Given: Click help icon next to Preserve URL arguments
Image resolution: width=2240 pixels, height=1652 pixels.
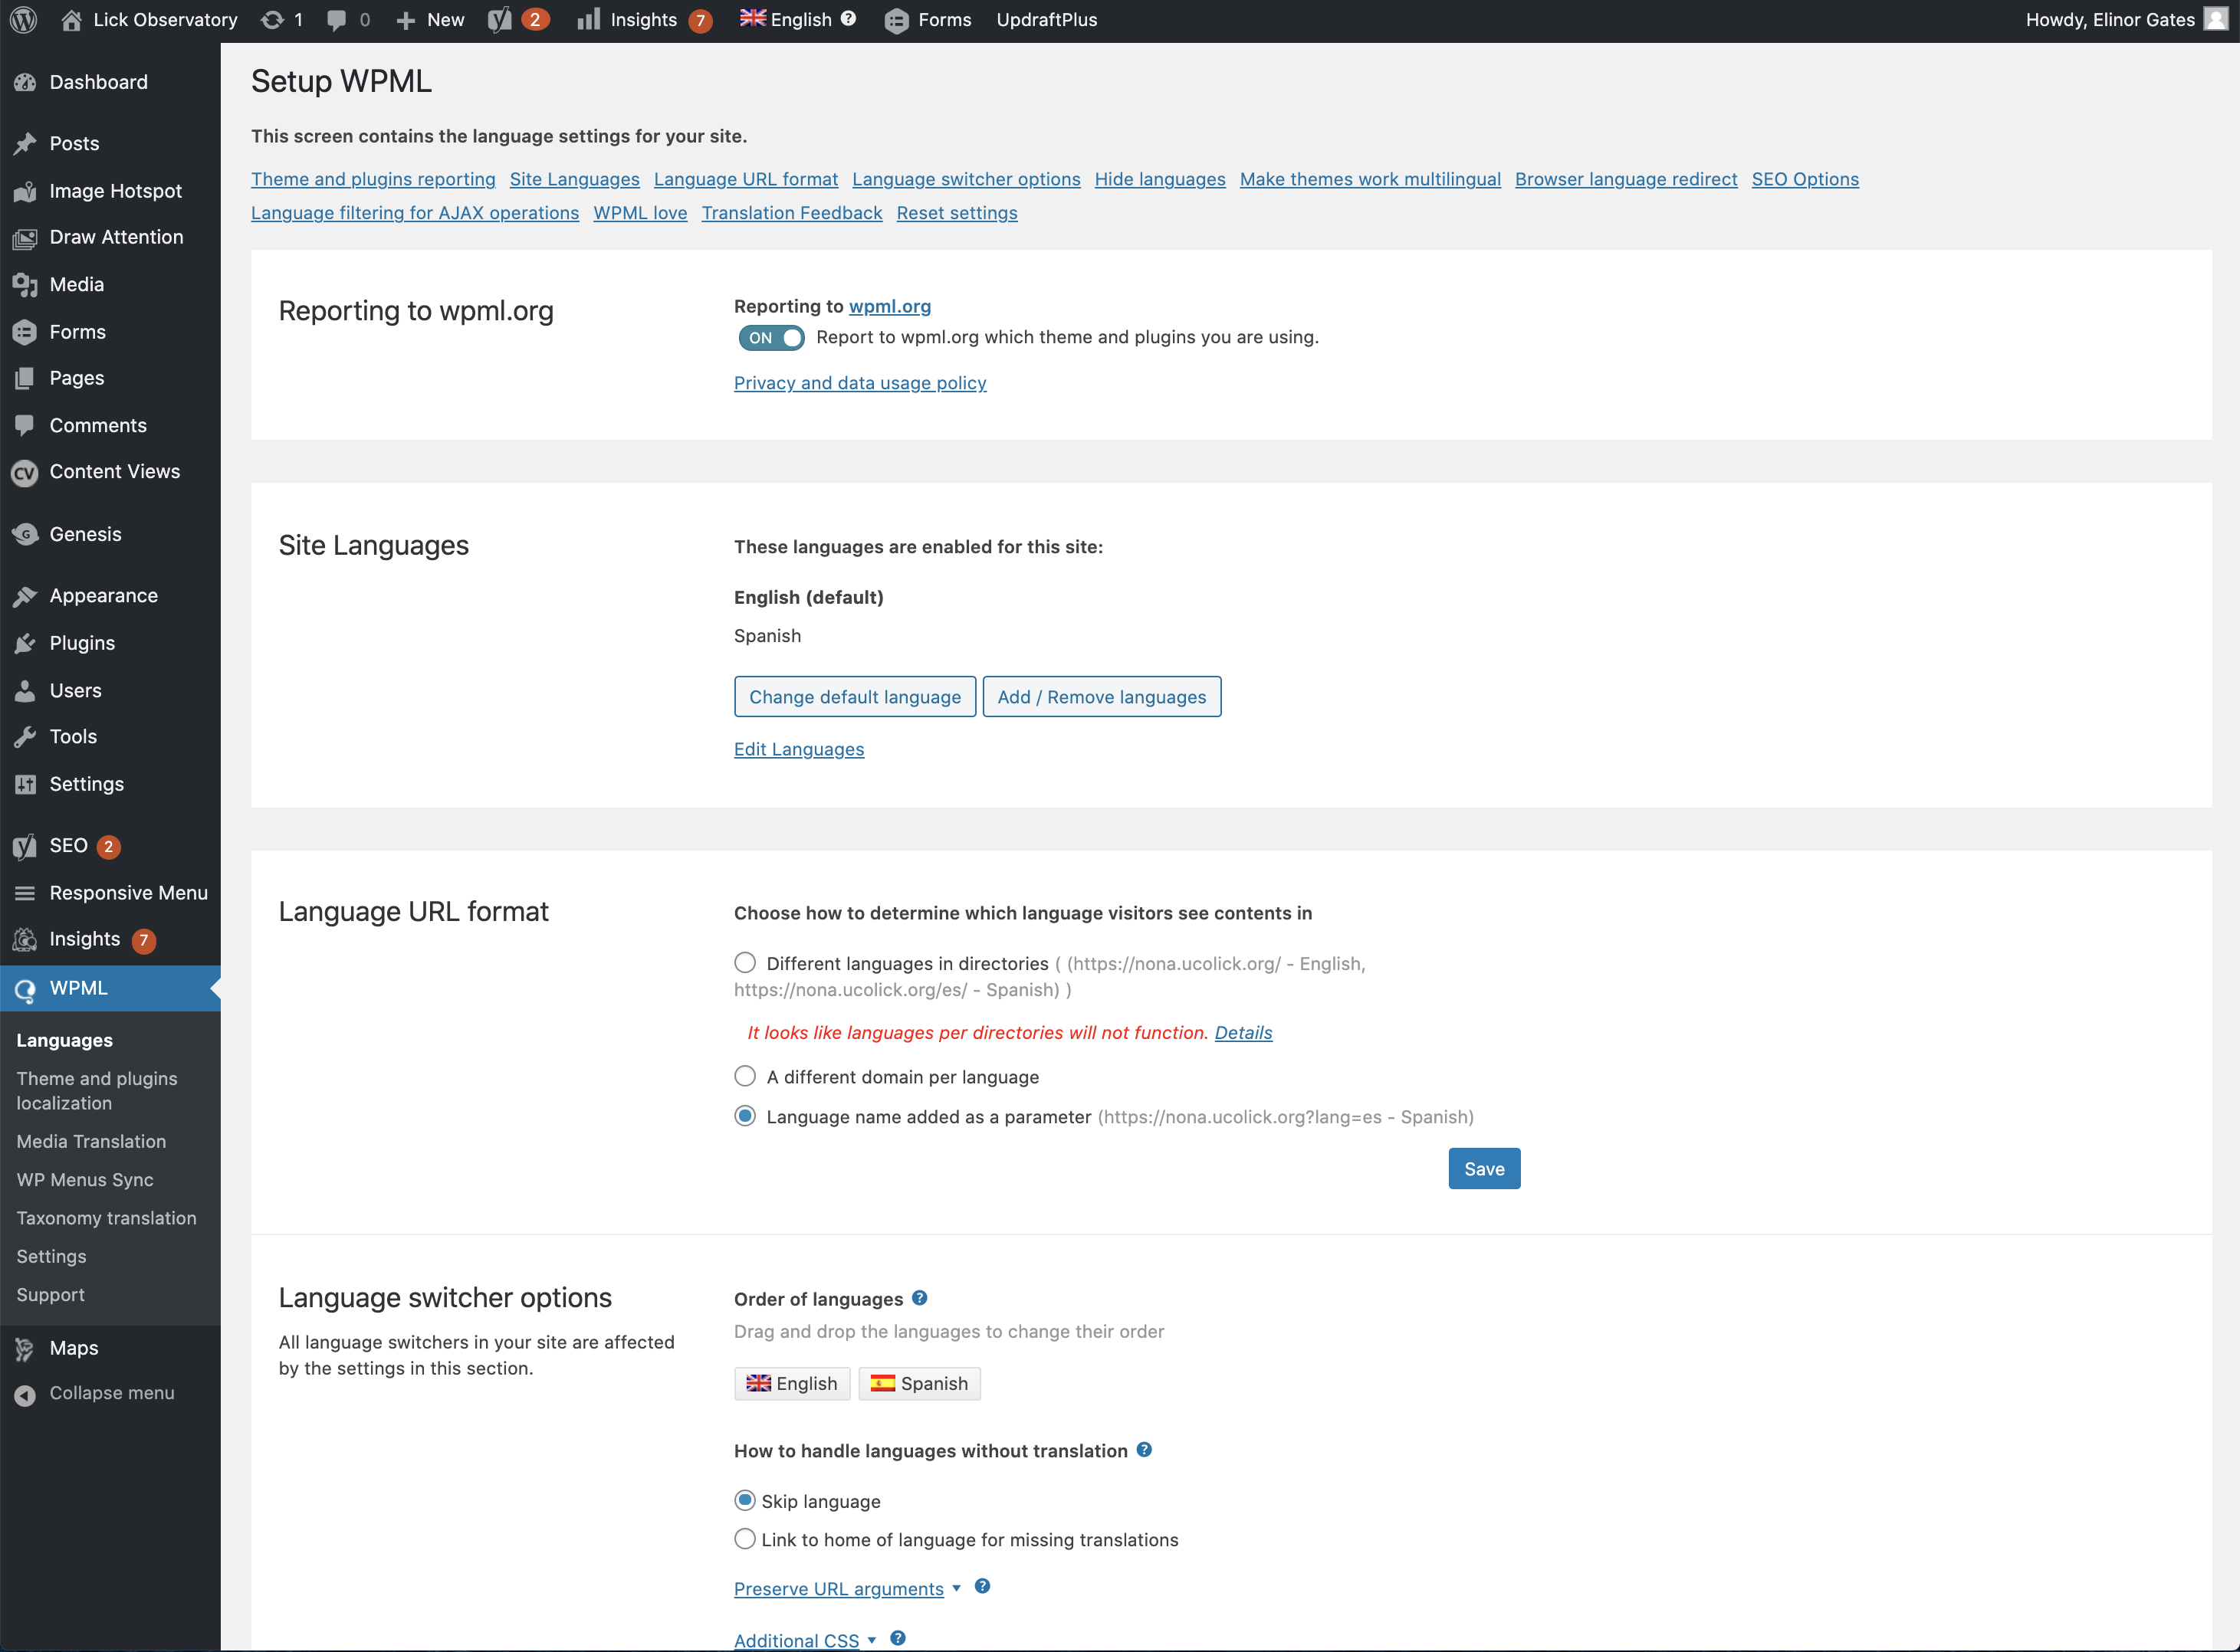Looking at the screenshot, I should (983, 1586).
